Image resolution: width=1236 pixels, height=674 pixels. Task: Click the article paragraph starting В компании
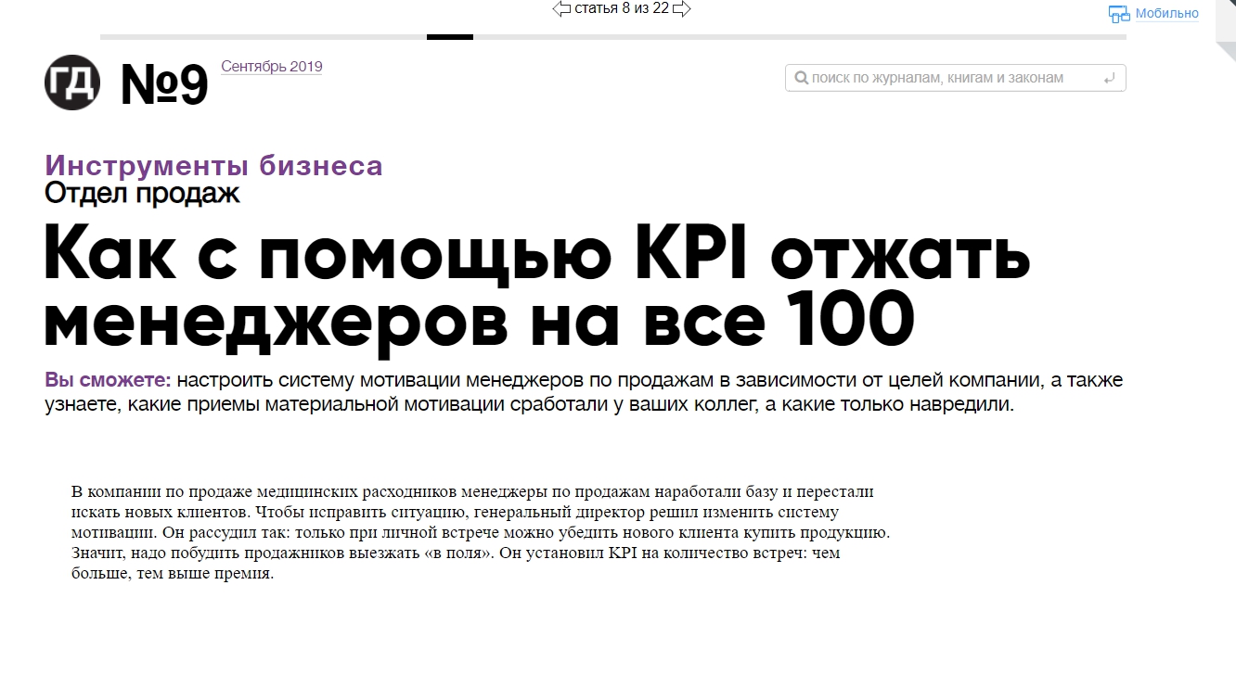tap(473, 532)
